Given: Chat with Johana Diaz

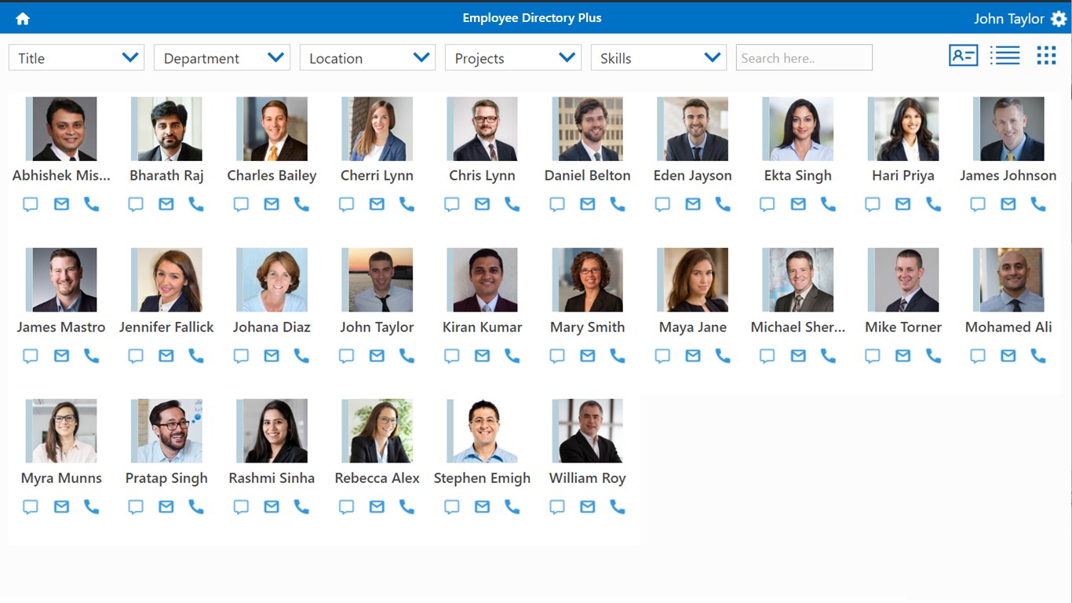Looking at the screenshot, I should [x=241, y=356].
